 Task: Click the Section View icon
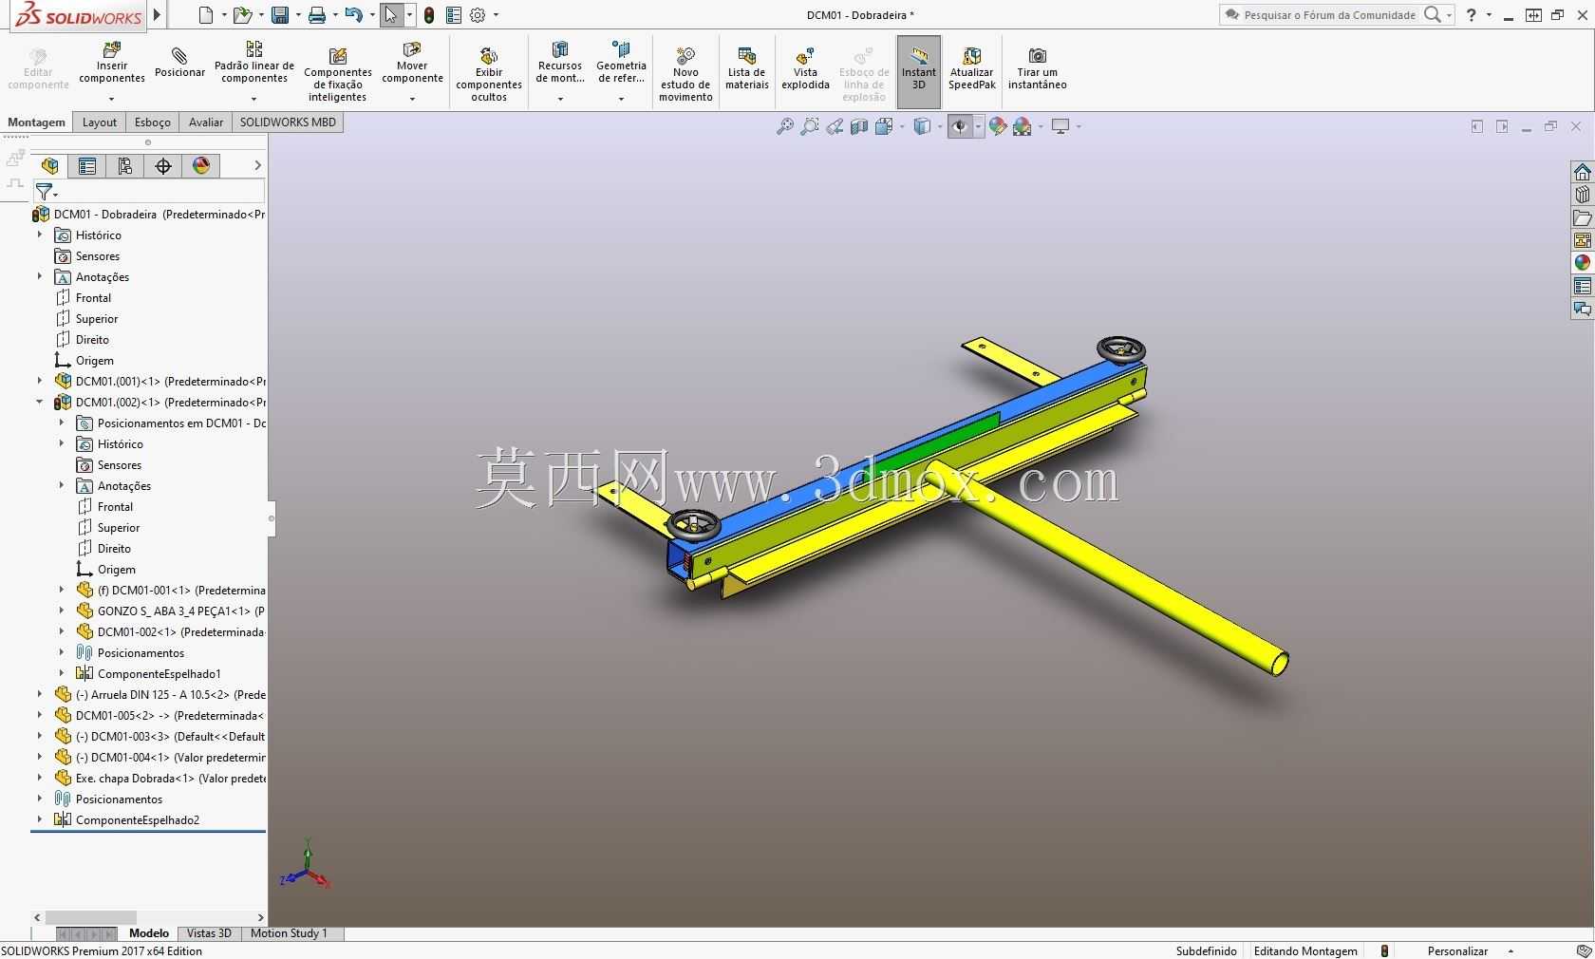(x=859, y=126)
